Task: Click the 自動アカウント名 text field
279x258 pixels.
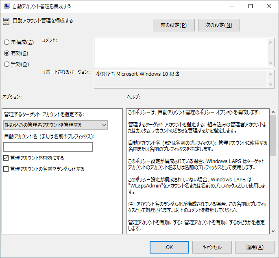Action: [48, 147]
